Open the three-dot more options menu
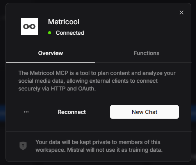Screen dimensions: 196x165 [26, 112]
